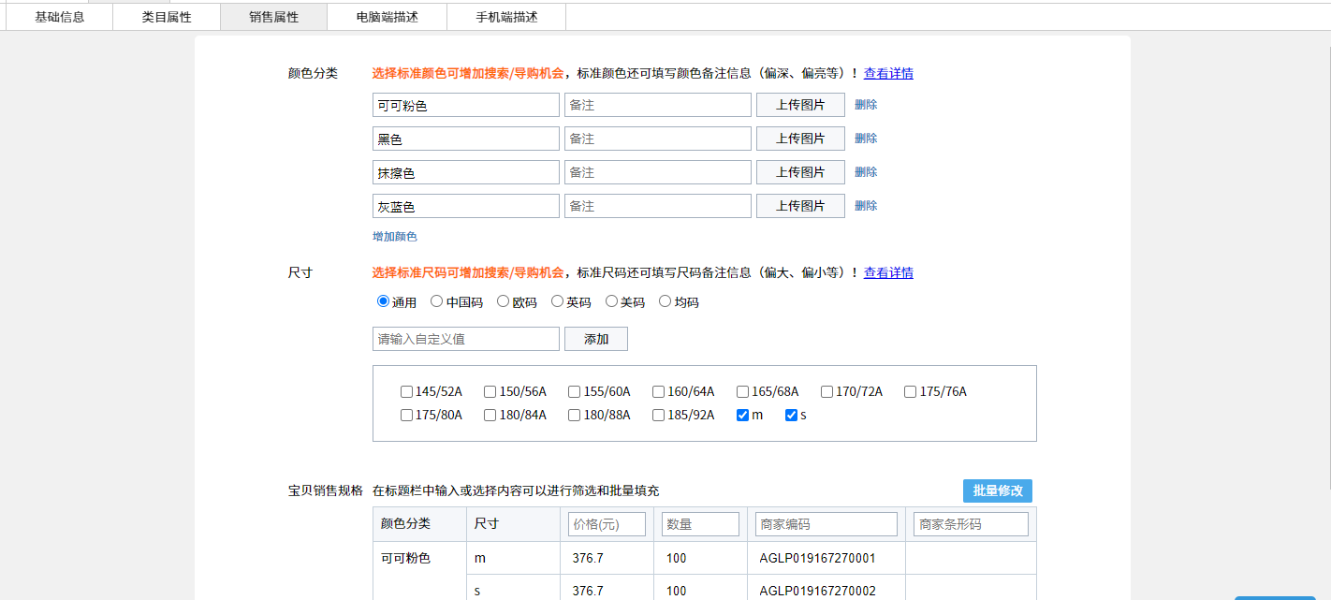This screenshot has width=1331, height=600.
Task: Open the 手机端描述 tab
Action: click(506, 17)
